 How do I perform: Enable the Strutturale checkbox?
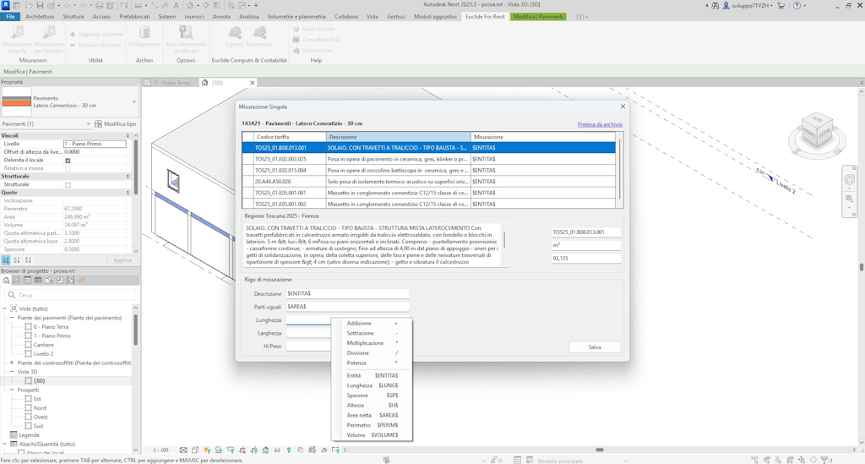point(68,184)
